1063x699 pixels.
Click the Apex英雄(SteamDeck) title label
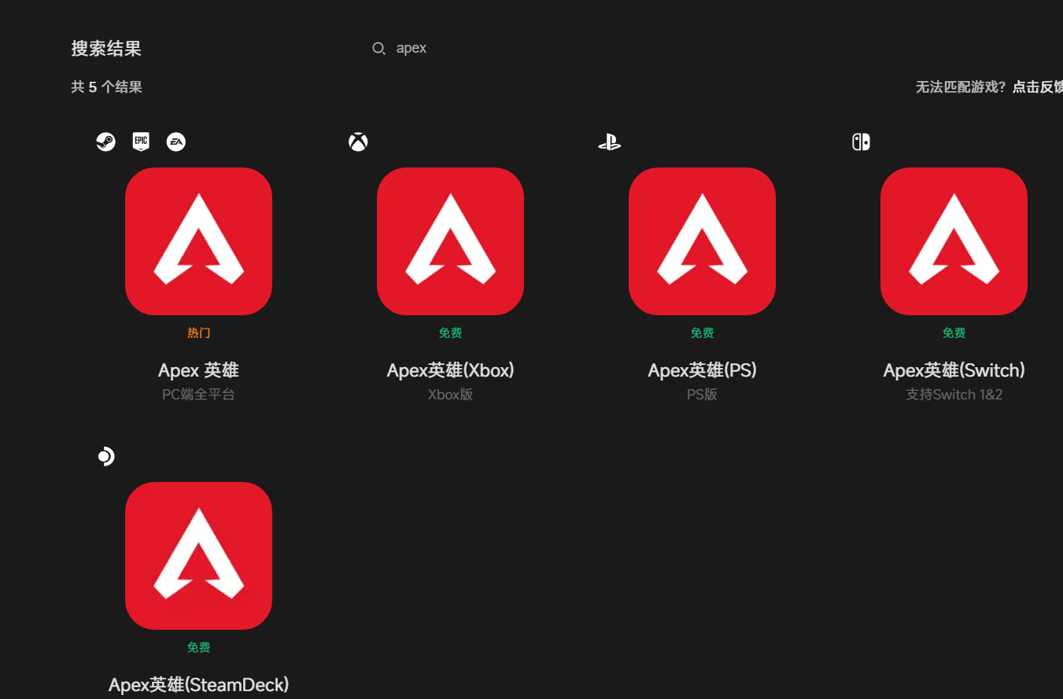click(x=198, y=685)
